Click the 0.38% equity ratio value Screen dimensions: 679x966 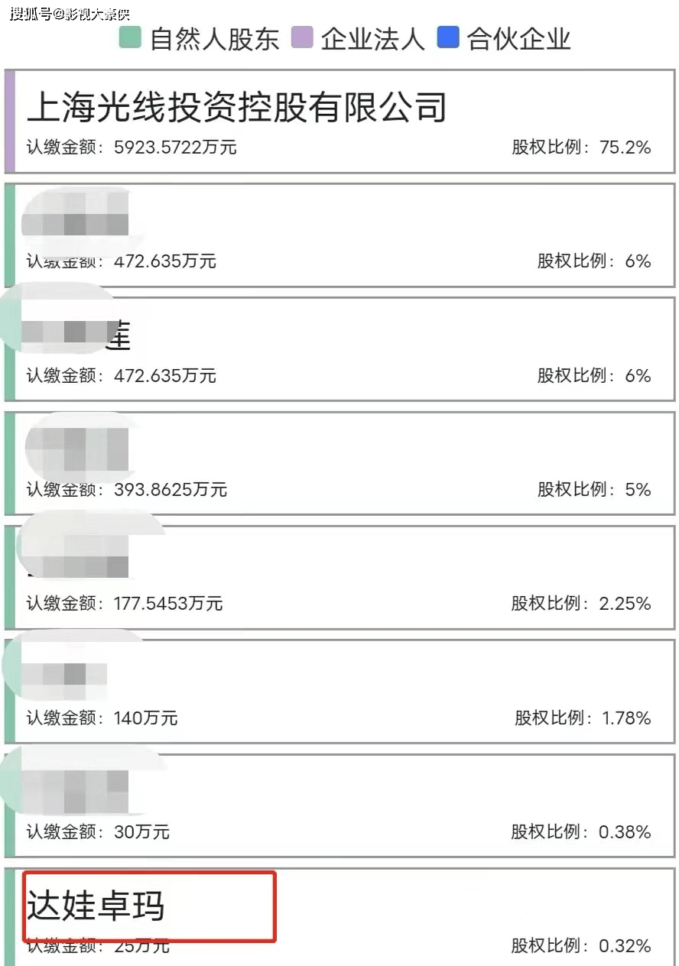[625, 831]
